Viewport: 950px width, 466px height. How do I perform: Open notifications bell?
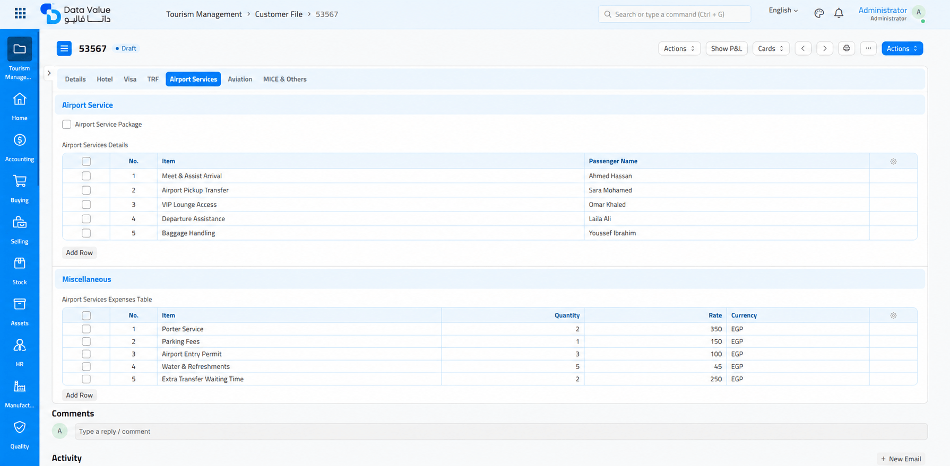click(x=839, y=13)
